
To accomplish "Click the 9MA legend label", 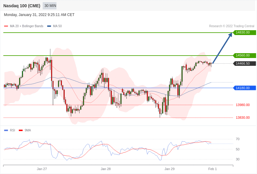I will point(28,130).
